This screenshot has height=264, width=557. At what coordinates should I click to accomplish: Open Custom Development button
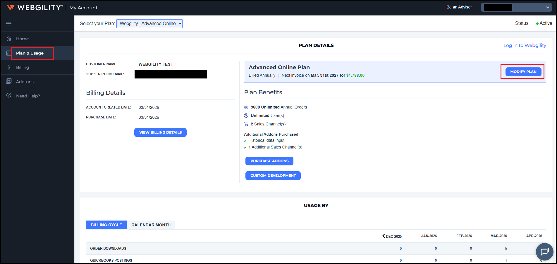pyautogui.click(x=273, y=176)
